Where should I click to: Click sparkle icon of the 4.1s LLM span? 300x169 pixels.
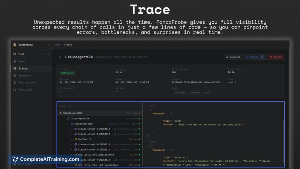click(x=76, y=129)
